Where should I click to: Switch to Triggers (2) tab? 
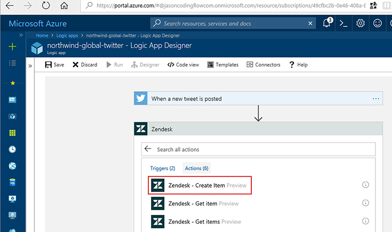pyautogui.click(x=162, y=168)
